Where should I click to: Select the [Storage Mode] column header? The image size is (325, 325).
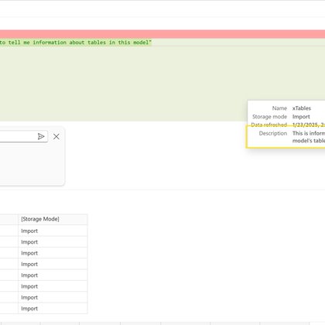[53, 219]
